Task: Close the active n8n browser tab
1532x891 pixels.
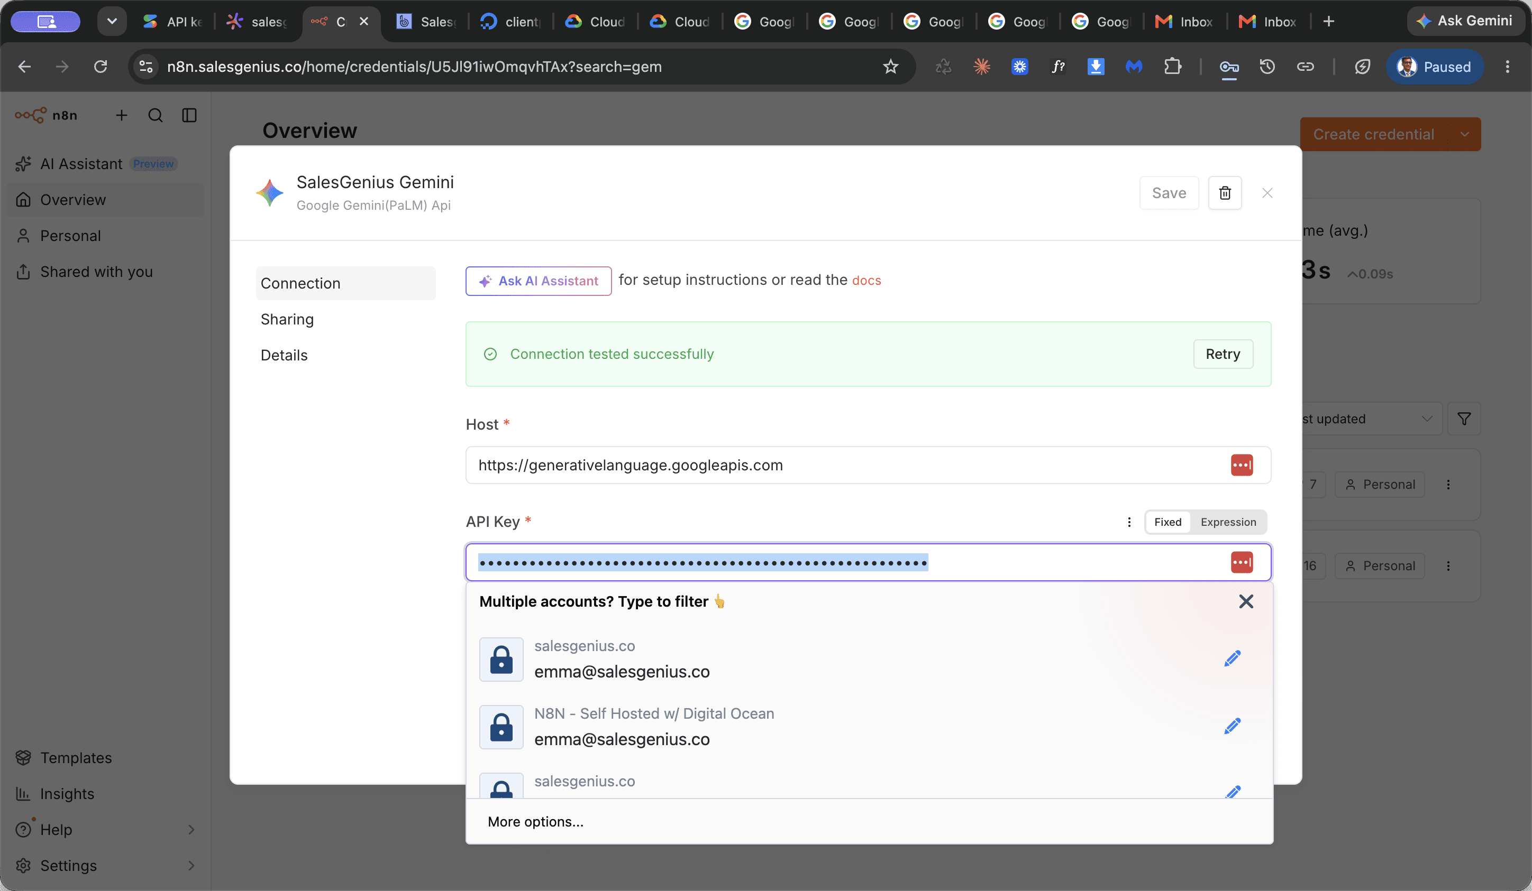Action: point(364,21)
